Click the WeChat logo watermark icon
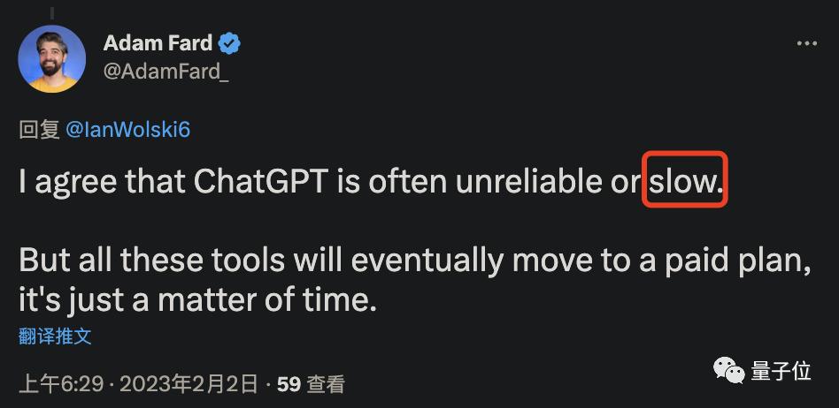This screenshot has width=839, height=408. [x=730, y=371]
